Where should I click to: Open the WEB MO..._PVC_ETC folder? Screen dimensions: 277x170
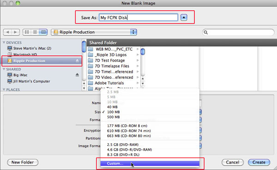point(114,49)
